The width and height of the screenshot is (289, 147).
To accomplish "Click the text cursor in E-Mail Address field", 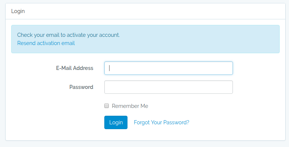I will coord(109,68).
